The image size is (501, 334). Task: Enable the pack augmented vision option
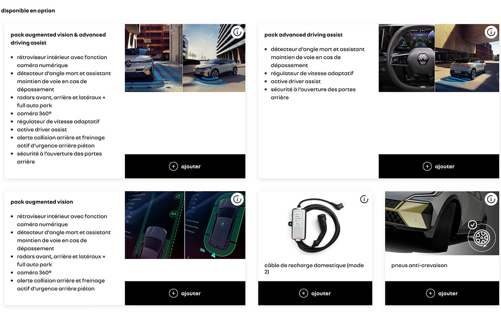click(185, 293)
